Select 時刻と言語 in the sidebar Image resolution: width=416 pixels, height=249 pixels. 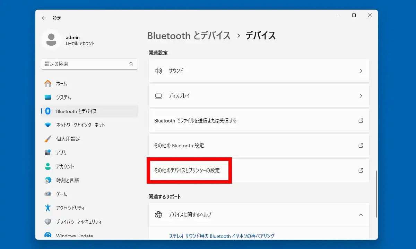89,180
